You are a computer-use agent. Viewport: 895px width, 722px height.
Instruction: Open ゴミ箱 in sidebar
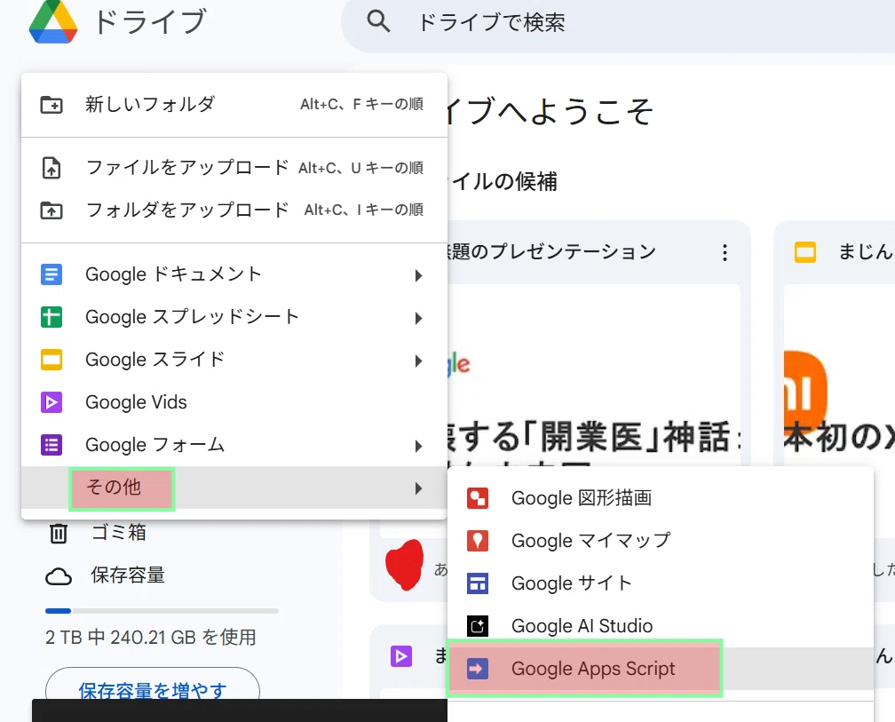pos(119,533)
